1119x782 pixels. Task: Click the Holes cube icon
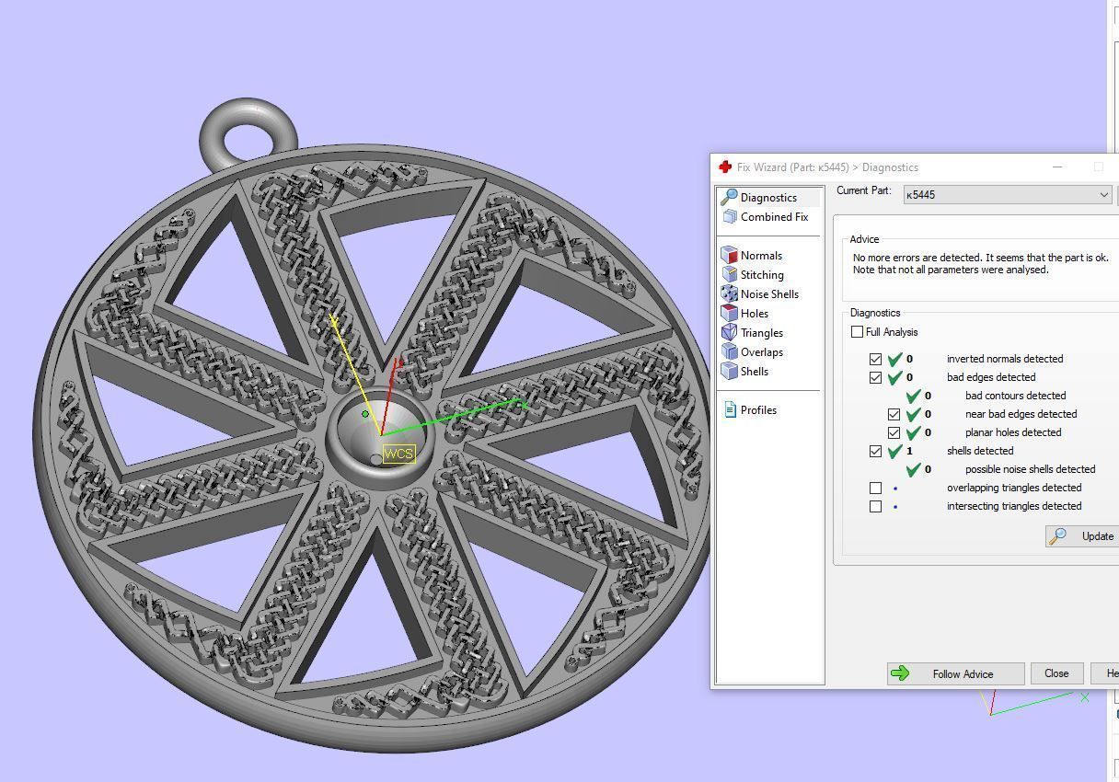click(730, 313)
